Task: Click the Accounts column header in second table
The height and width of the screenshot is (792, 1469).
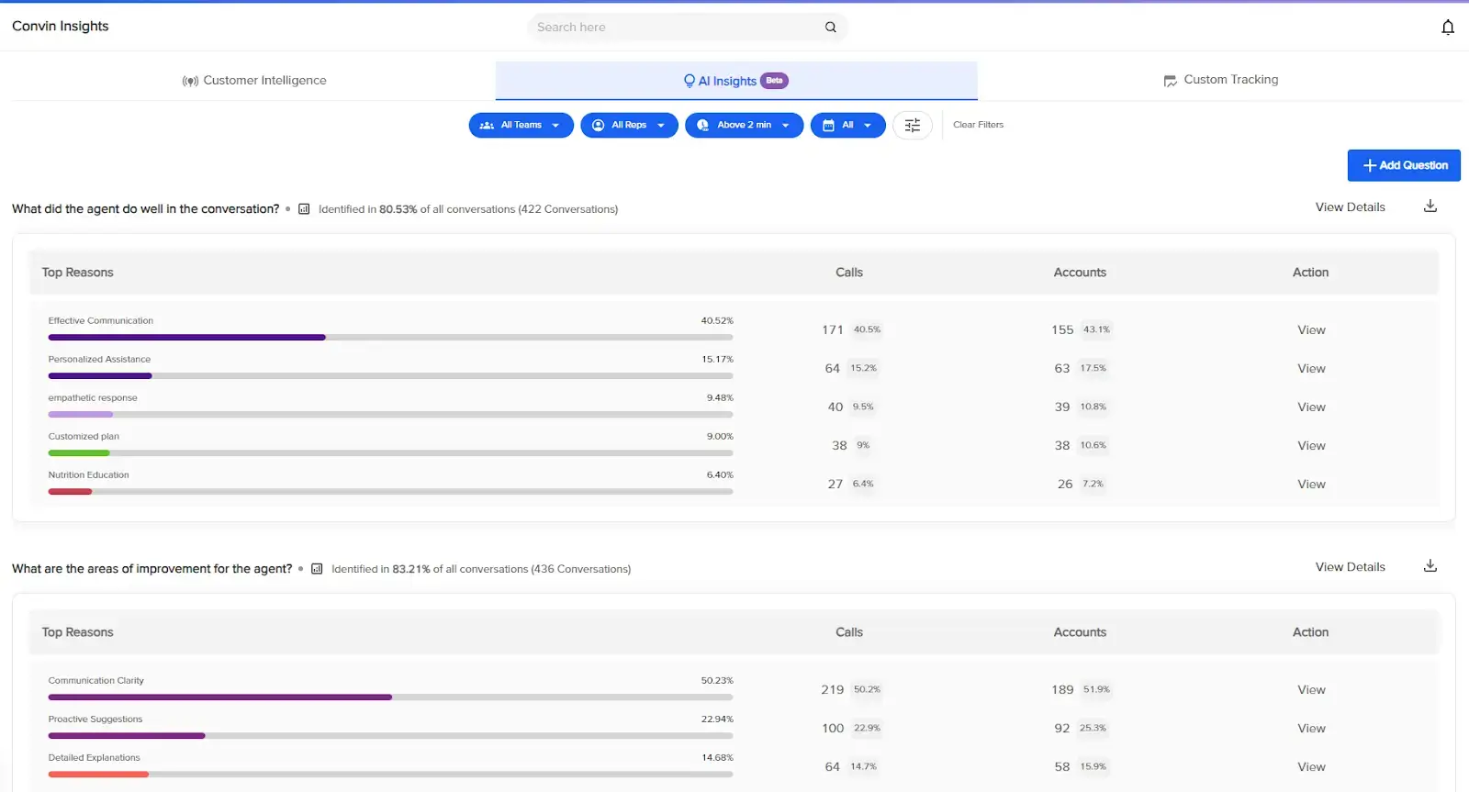Action: (x=1080, y=632)
